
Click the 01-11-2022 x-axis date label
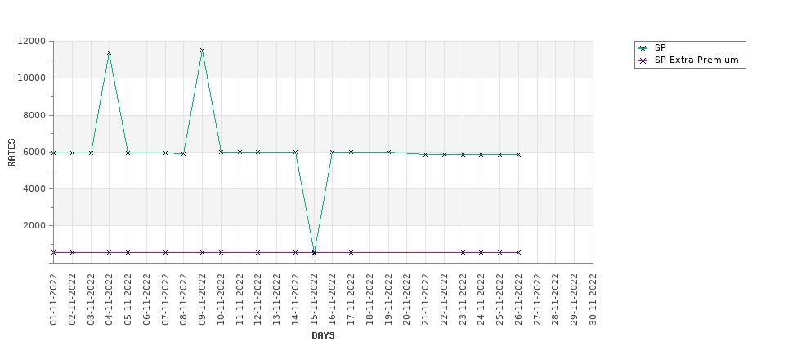(x=53, y=299)
